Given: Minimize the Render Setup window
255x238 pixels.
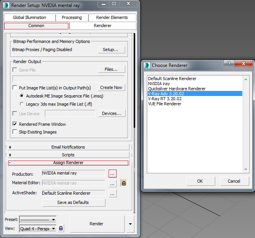Looking at the screenshot, I should [x=104, y=4].
